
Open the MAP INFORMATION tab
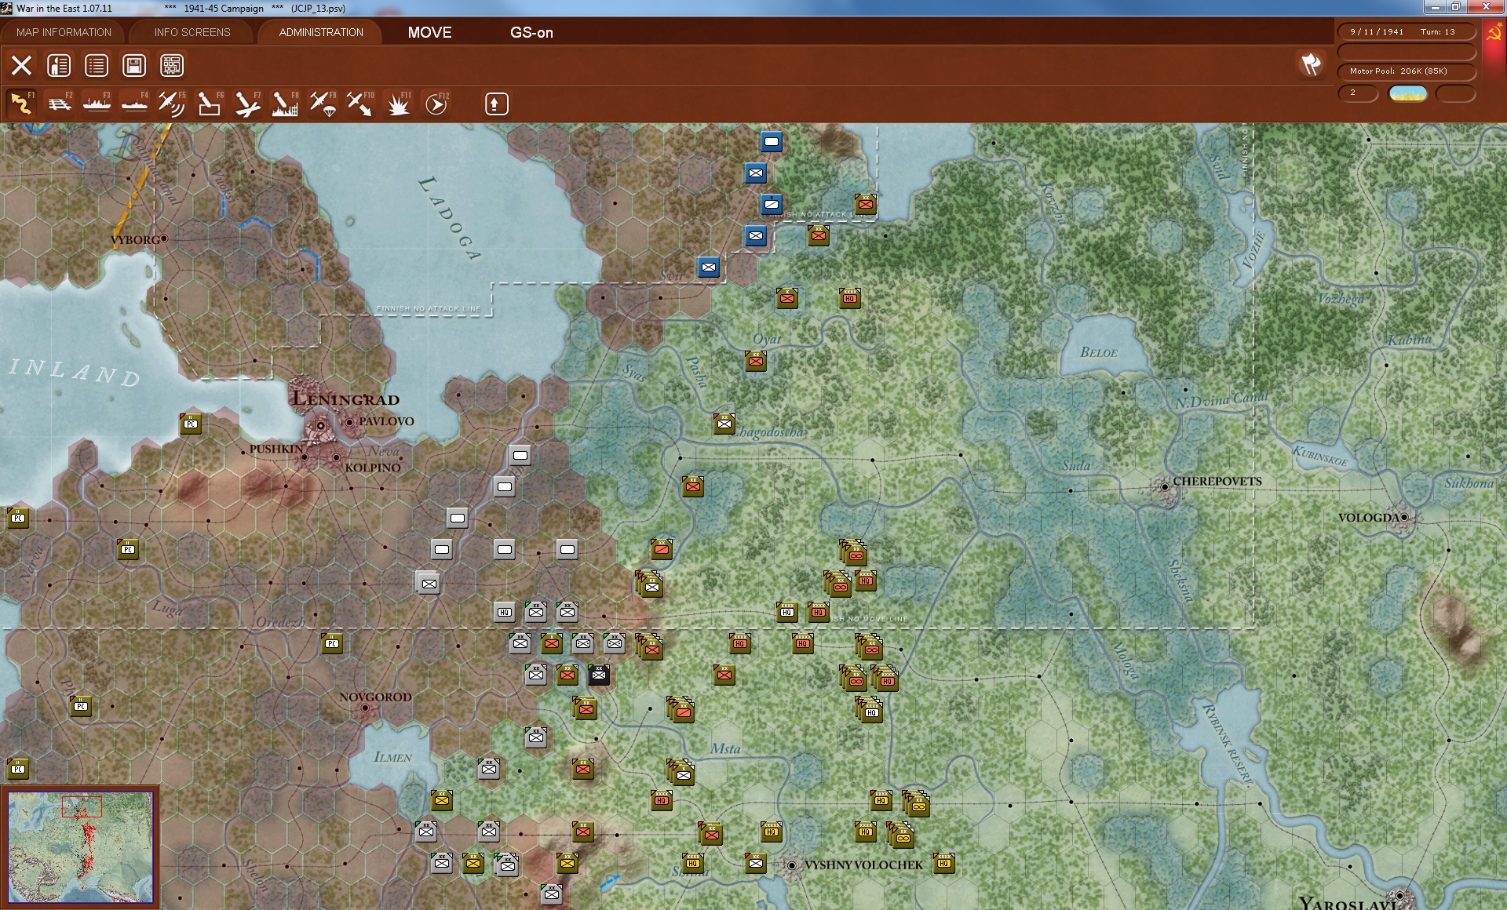[x=64, y=32]
